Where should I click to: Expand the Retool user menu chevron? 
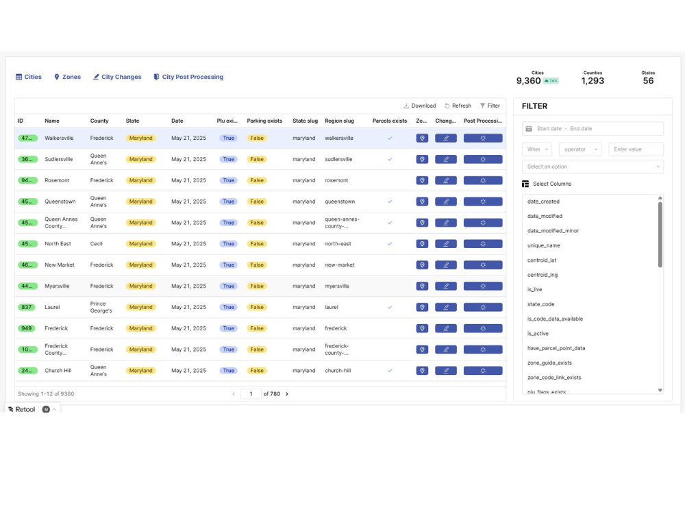point(54,410)
